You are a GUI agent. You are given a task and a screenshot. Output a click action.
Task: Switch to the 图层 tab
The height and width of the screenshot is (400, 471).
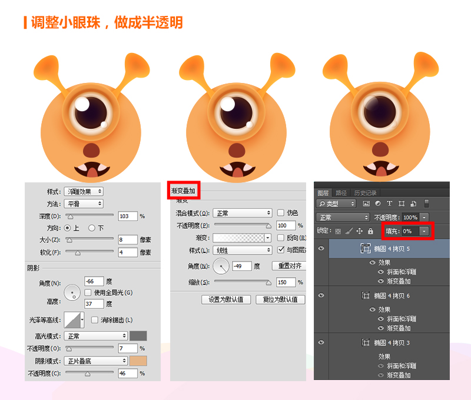tap(323, 193)
